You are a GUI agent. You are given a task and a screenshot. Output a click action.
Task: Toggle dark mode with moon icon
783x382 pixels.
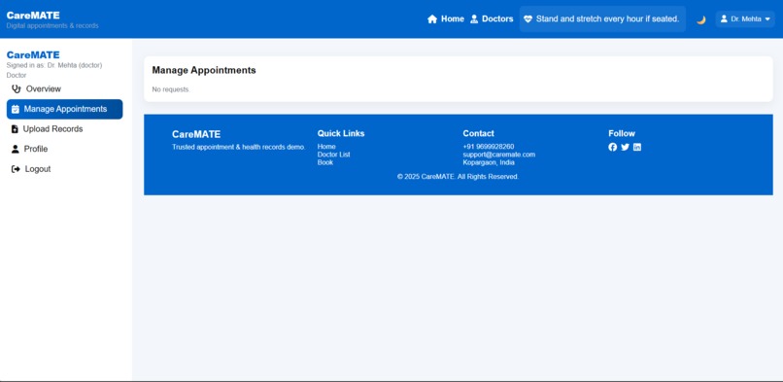[x=701, y=19]
